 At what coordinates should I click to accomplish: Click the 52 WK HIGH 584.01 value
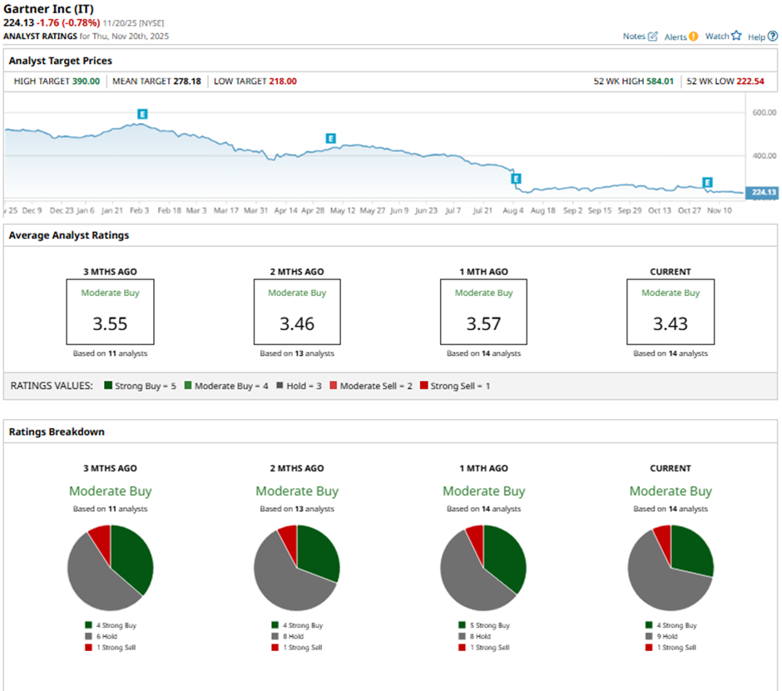(661, 81)
